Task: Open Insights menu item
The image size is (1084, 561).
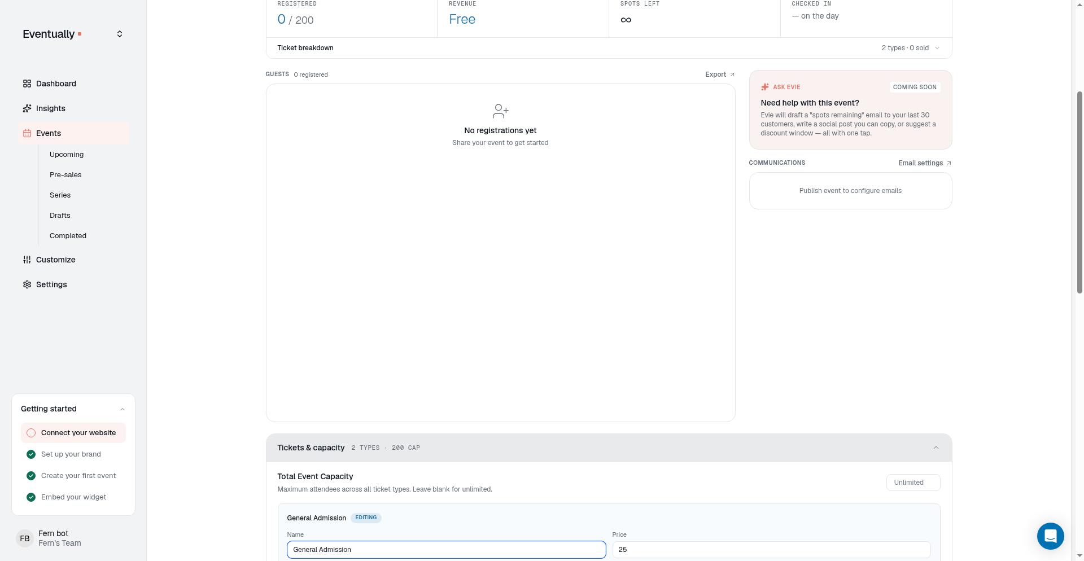Action: [73, 108]
